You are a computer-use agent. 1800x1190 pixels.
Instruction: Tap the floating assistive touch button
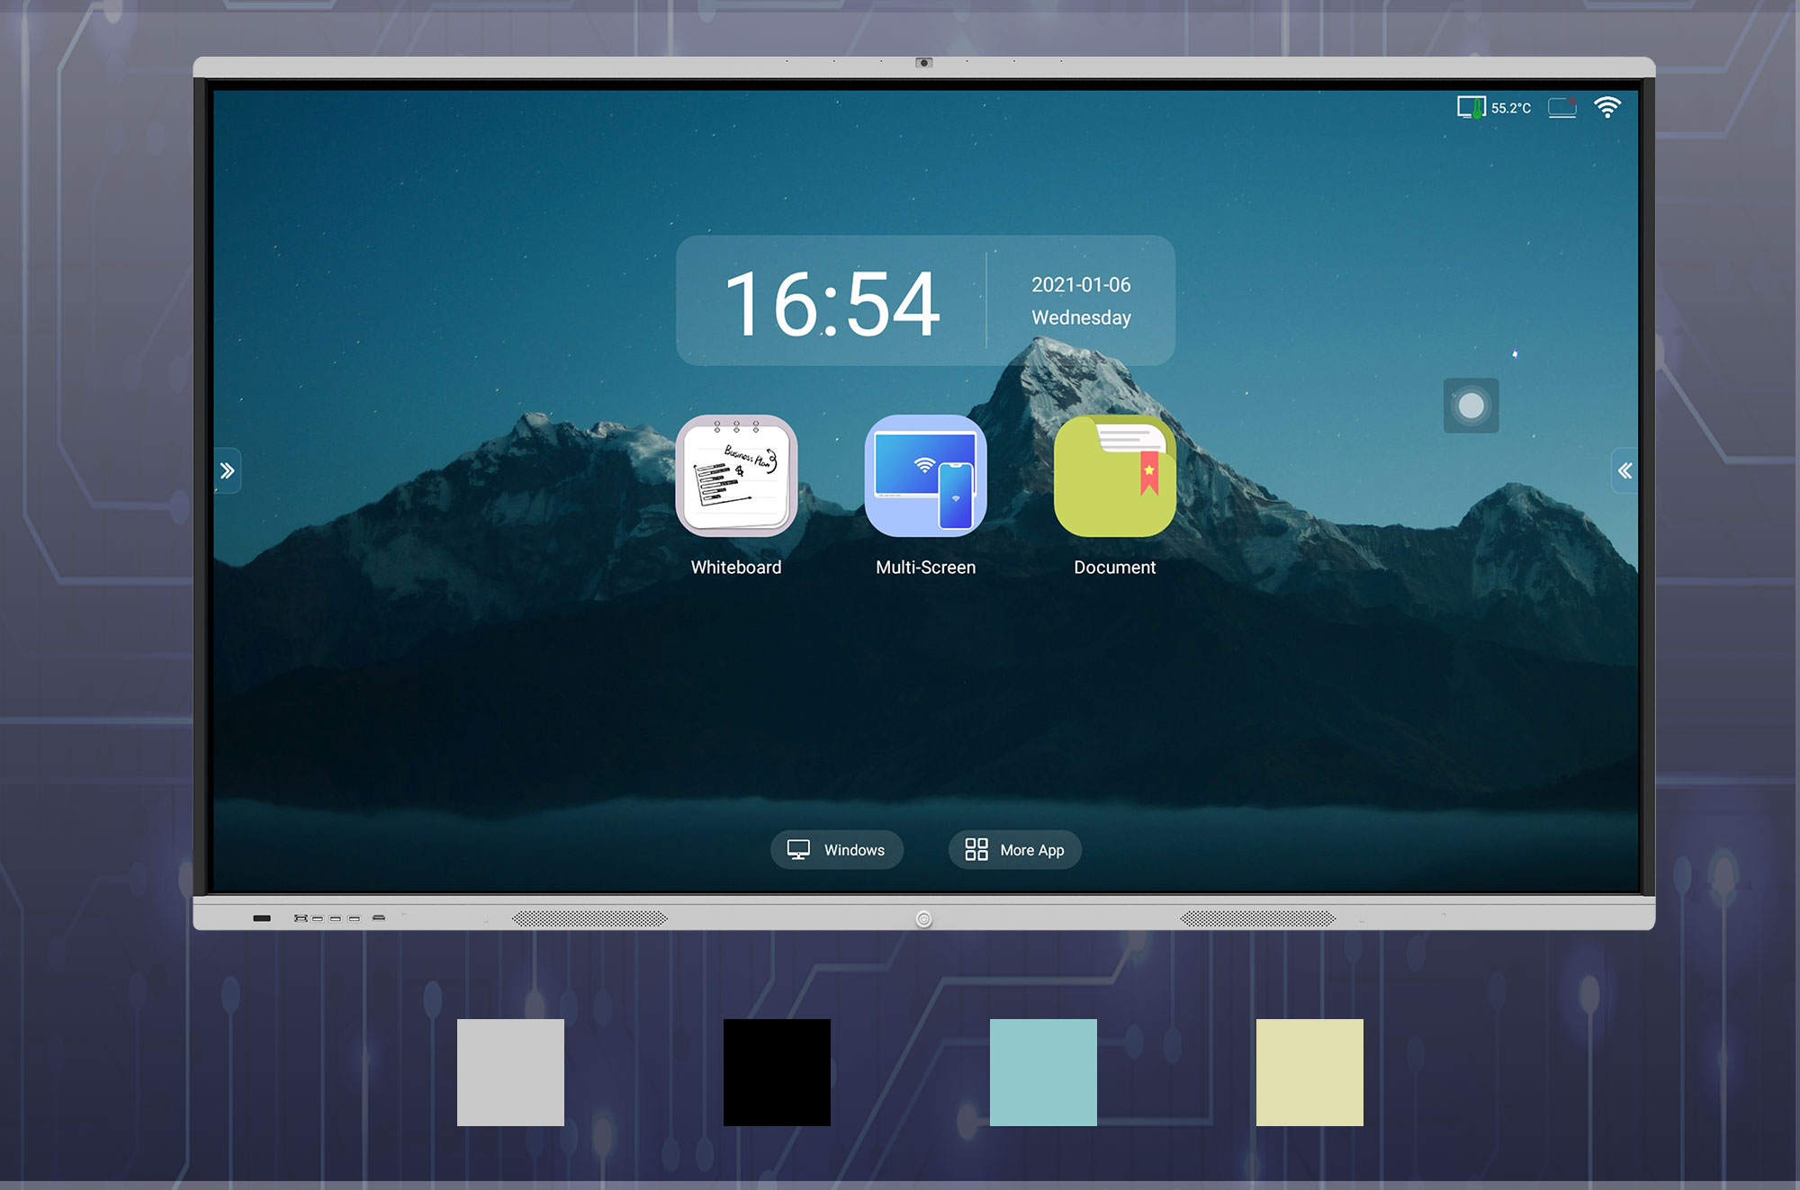(x=1471, y=406)
